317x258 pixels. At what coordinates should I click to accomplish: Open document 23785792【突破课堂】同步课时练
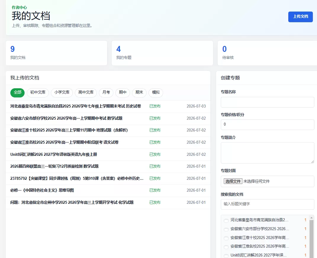tap(77, 179)
